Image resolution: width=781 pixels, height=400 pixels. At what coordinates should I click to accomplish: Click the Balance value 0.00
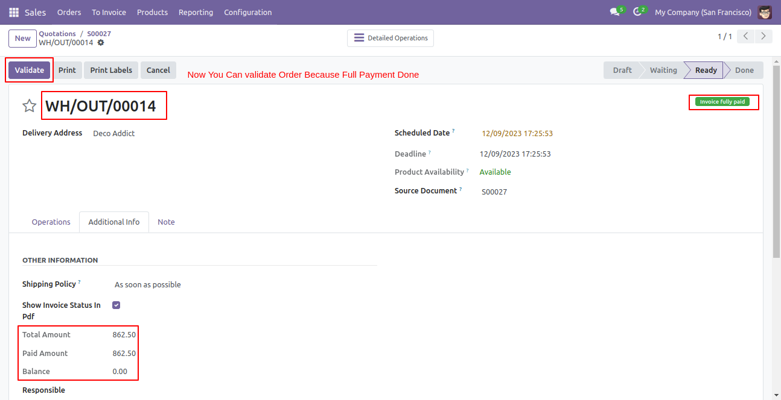(x=120, y=371)
